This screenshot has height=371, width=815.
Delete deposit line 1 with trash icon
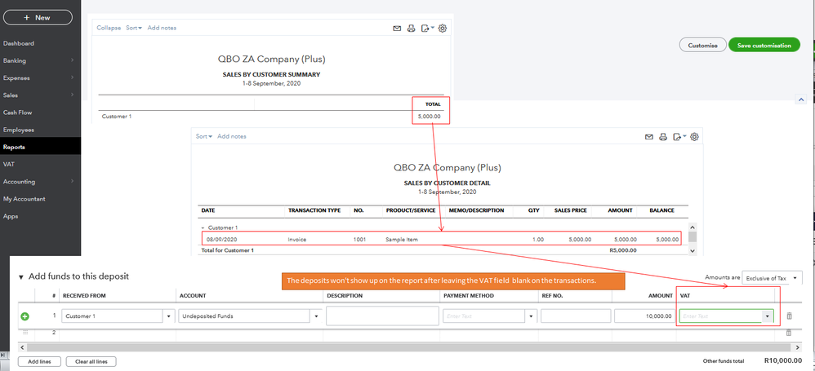pyautogui.click(x=789, y=316)
